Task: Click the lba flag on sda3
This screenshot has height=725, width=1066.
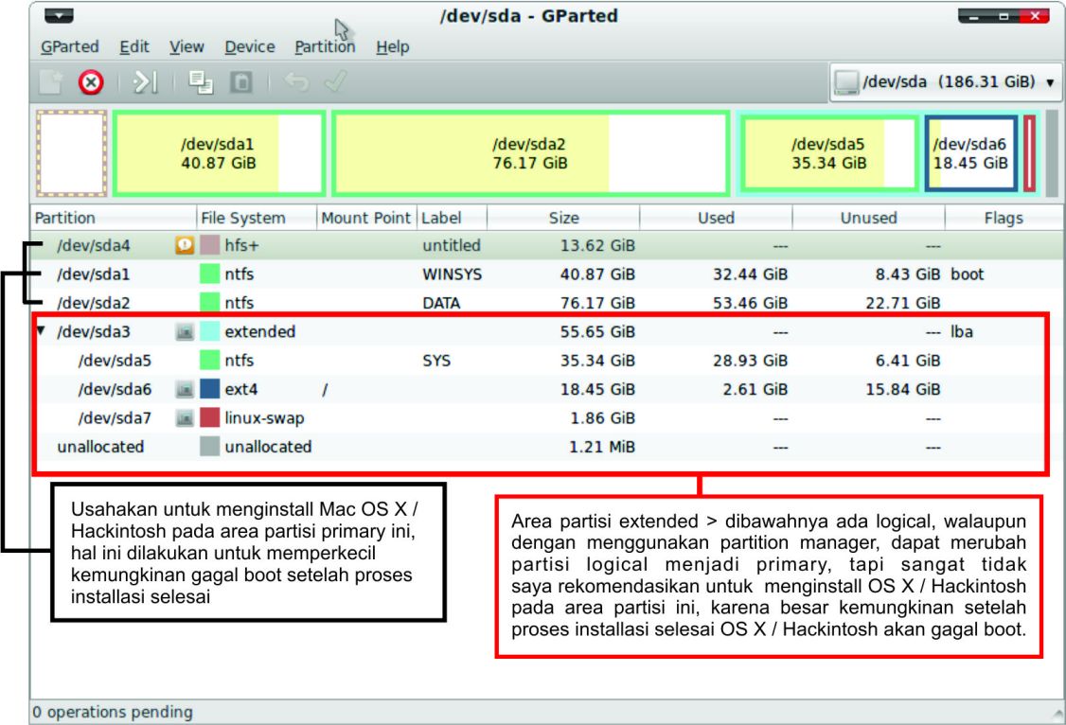Action: pyautogui.click(x=962, y=331)
